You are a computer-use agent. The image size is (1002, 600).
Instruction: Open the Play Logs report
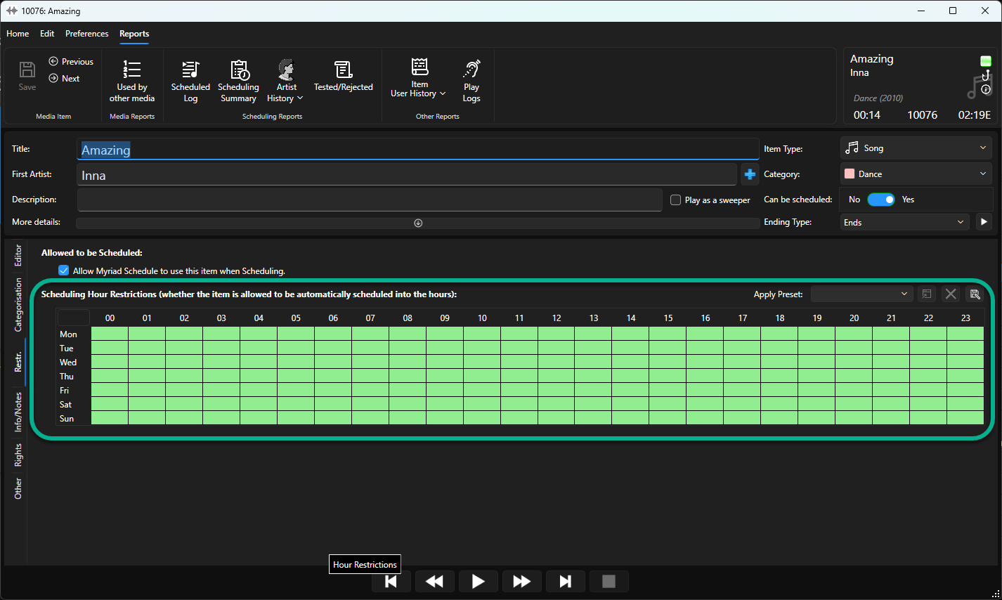[471, 81]
